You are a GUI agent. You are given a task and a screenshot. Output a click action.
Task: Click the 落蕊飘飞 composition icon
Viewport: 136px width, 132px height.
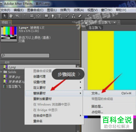pos(5,86)
